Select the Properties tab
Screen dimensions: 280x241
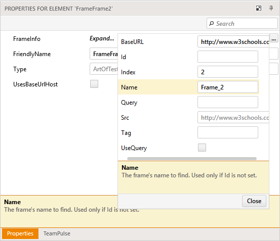[x=20, y=233]
